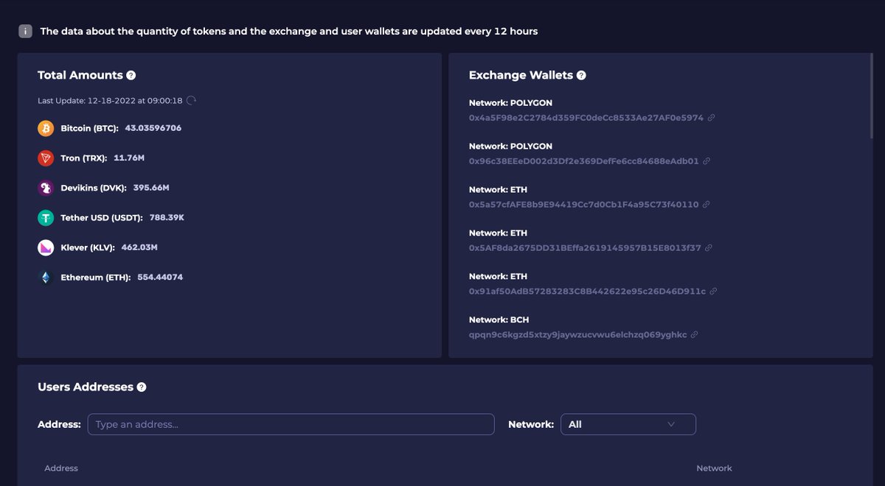Click the refresh icon next to Last Update

coord(191,100)
